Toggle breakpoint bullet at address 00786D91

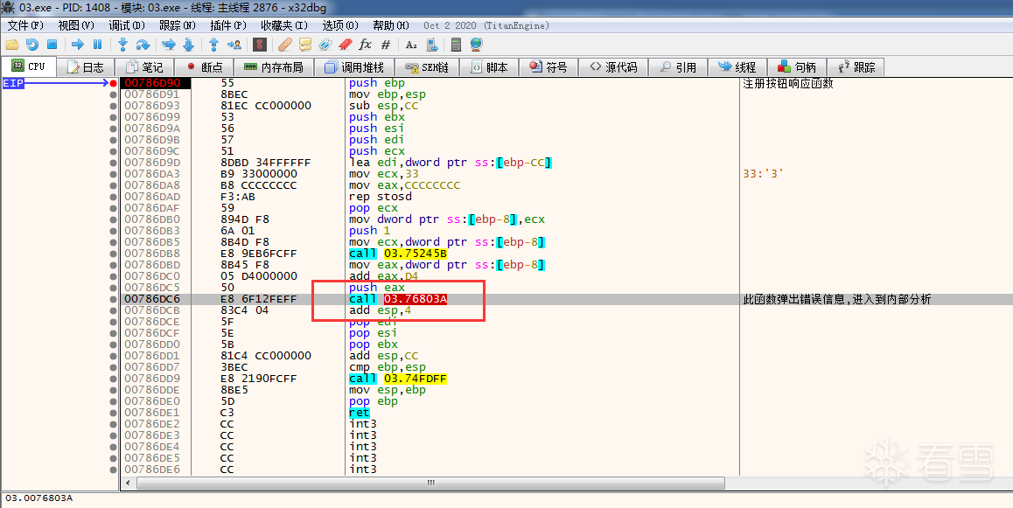click(113, 94)
